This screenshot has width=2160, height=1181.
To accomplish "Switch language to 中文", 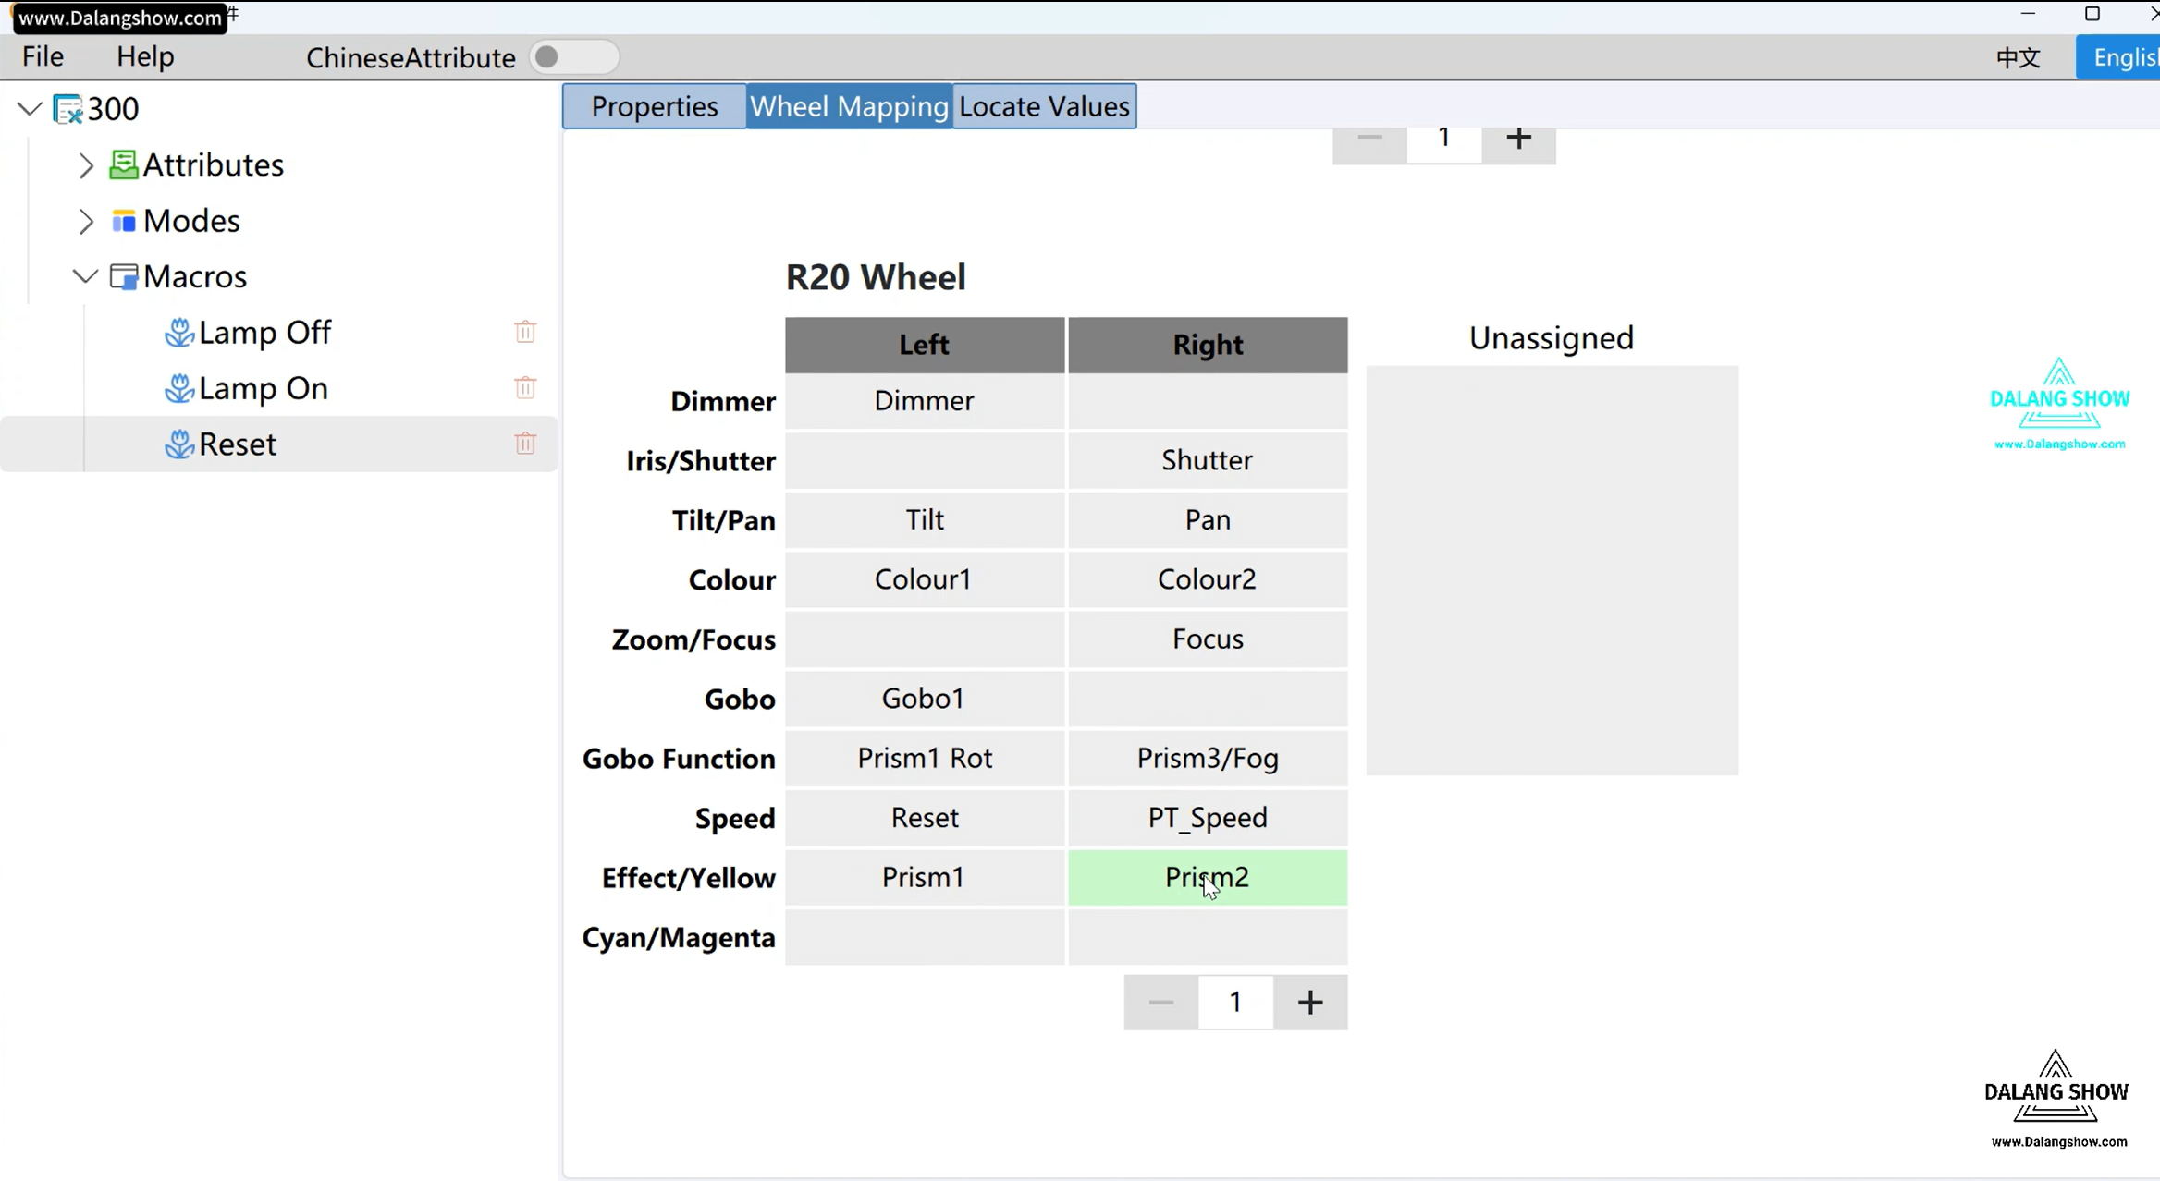I will (x=2018, y=57).
